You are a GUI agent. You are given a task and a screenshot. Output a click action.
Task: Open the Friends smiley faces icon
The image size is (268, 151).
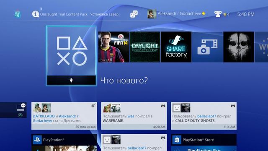point(134,14)
